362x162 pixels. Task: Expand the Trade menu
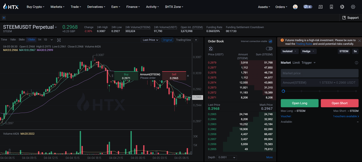pyautogui.click(x=76, y=7)
